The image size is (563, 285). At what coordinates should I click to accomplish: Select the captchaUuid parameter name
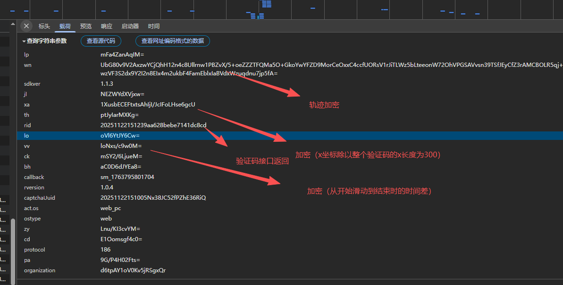(40, 198)
